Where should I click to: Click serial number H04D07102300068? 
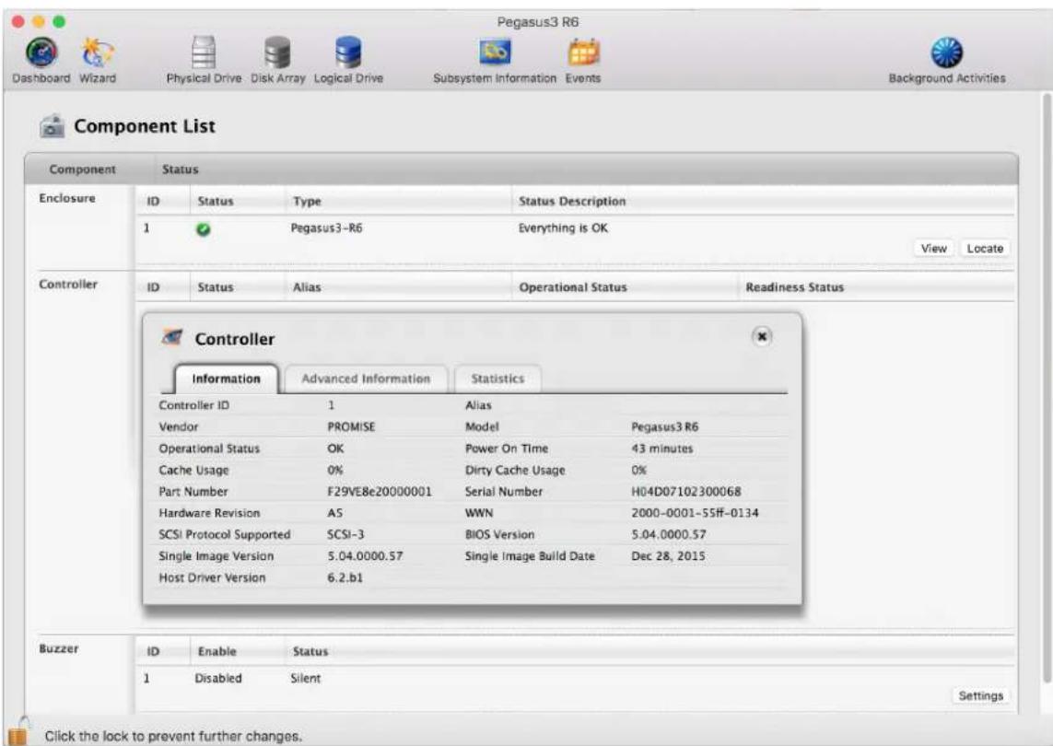click(685, 492)
